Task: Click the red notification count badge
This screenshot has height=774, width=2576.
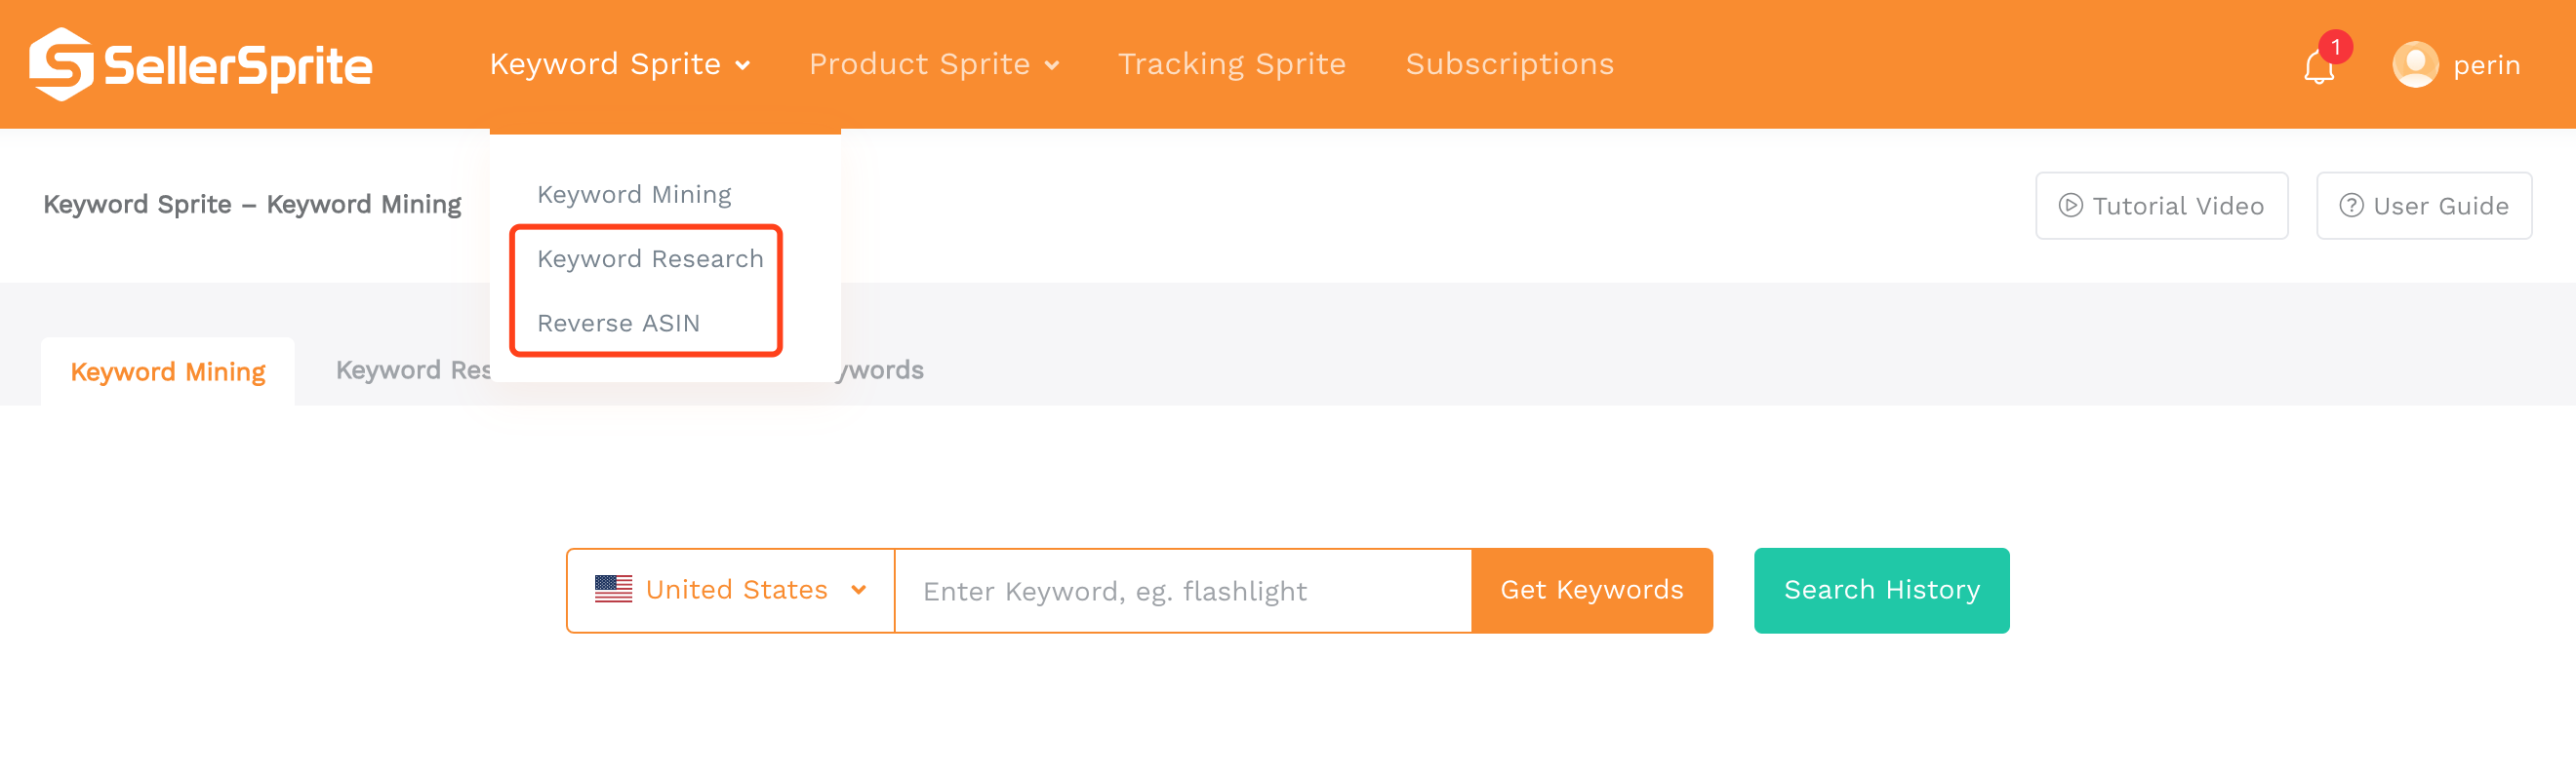Action: 2335,47
